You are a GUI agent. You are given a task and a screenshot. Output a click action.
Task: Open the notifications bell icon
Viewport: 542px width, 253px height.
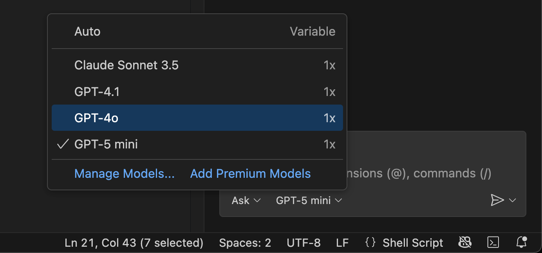tap(522, 242)
